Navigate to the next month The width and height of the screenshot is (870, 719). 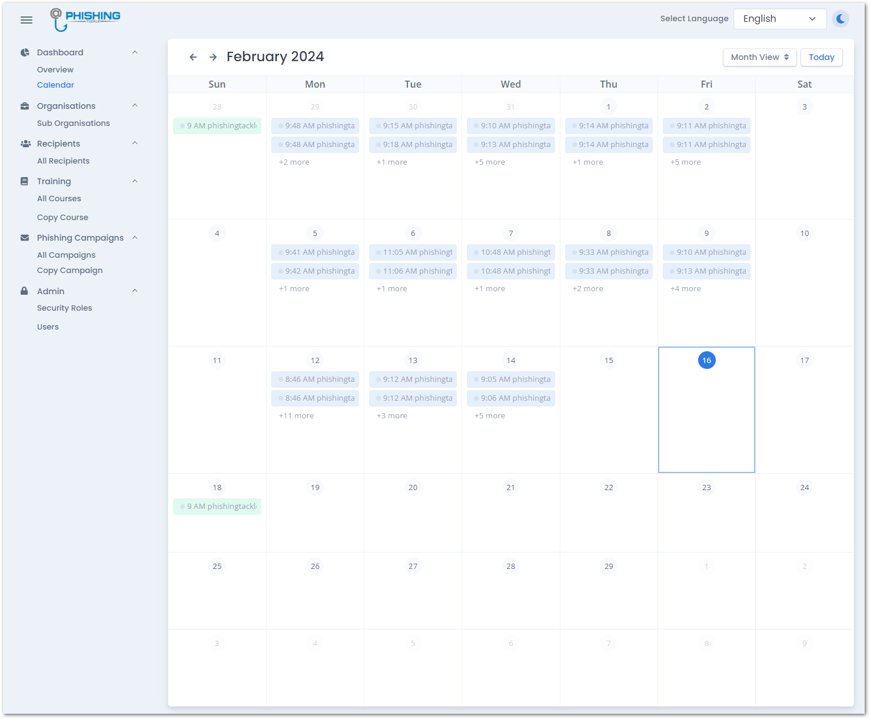pyautogui.click(x=212, y=57)
